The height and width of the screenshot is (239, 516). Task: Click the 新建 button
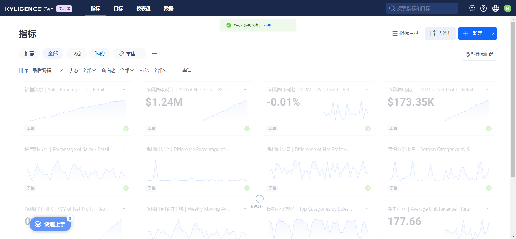click(473, 33)
